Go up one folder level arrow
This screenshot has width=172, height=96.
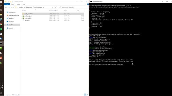tap(14, 7)
